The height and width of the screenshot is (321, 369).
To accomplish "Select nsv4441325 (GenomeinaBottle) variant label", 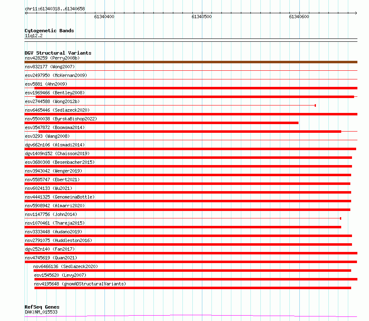I will click(60, 197).
